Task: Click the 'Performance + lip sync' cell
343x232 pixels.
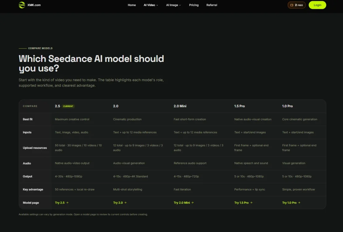Action: tap(250, 190)
